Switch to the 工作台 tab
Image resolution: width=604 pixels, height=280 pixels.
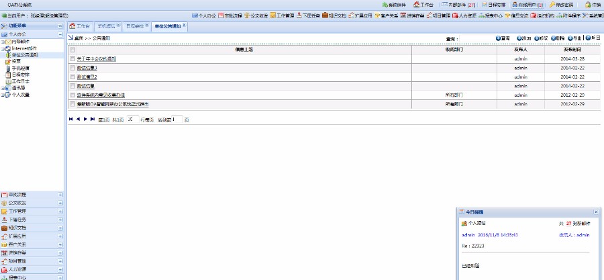pos(80,26)
